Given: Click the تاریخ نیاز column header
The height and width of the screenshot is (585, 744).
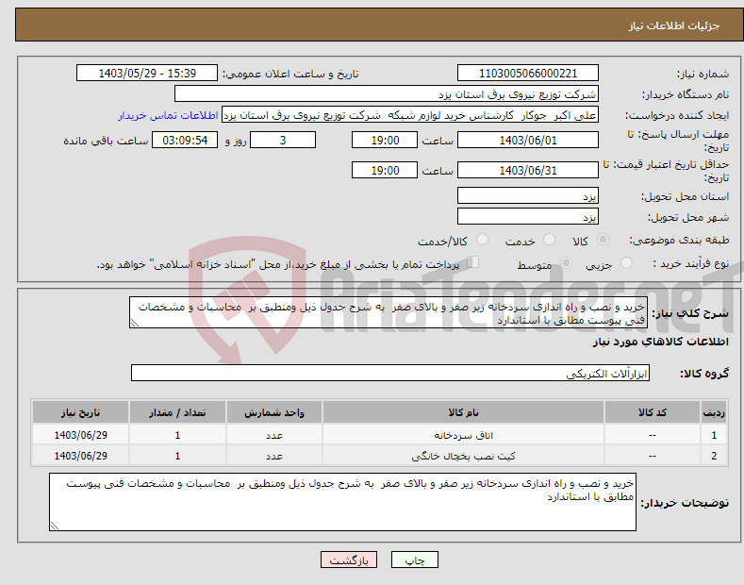Looking at the screenshot, I should point(81,412).
